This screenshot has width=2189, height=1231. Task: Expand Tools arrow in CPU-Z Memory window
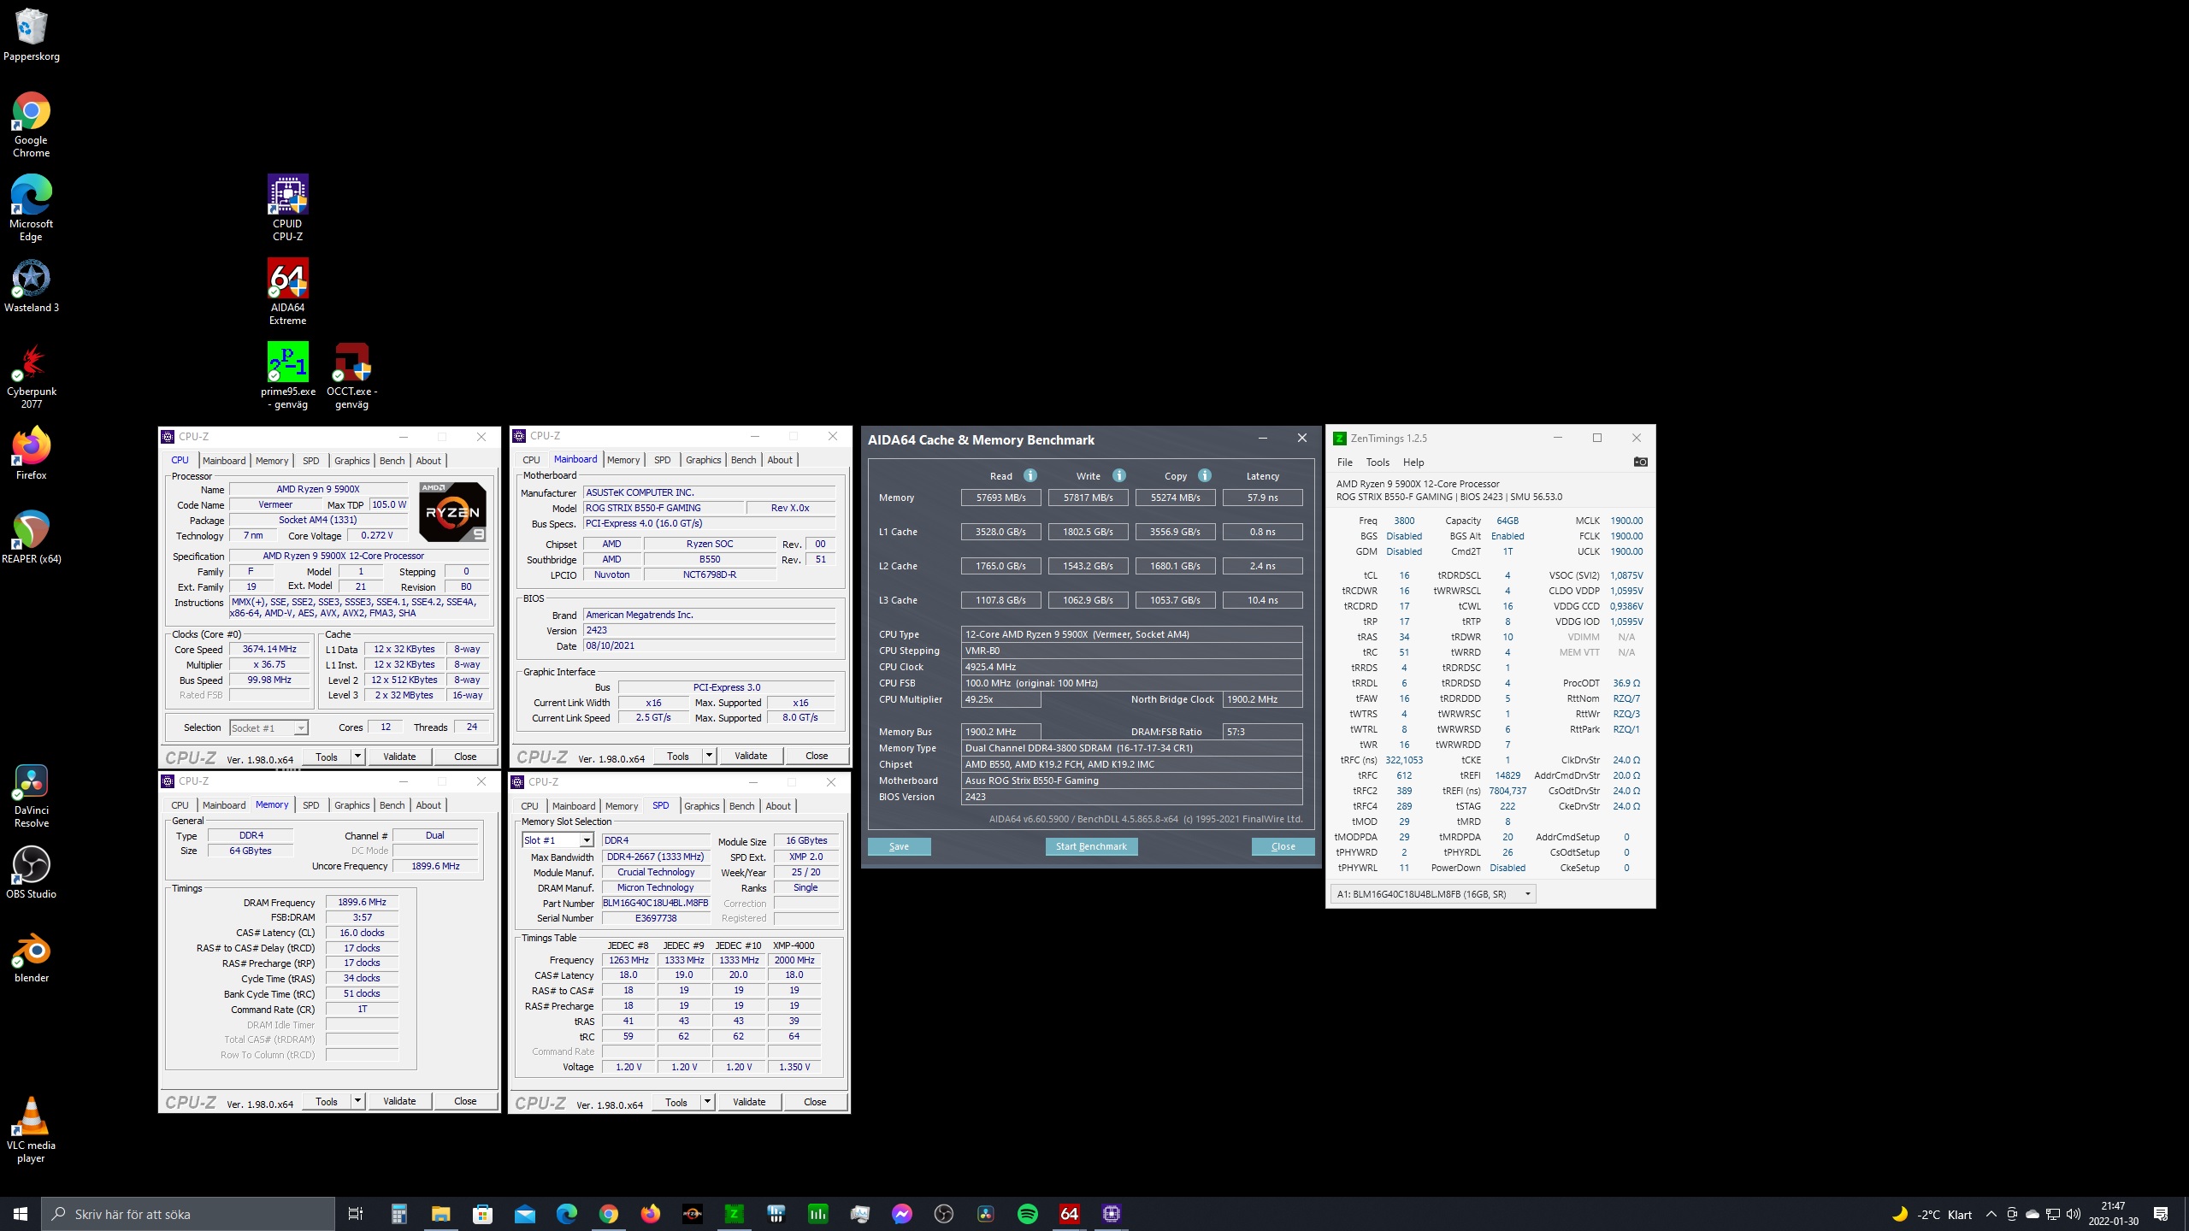pyautogui.click(x=358, y=1101)
